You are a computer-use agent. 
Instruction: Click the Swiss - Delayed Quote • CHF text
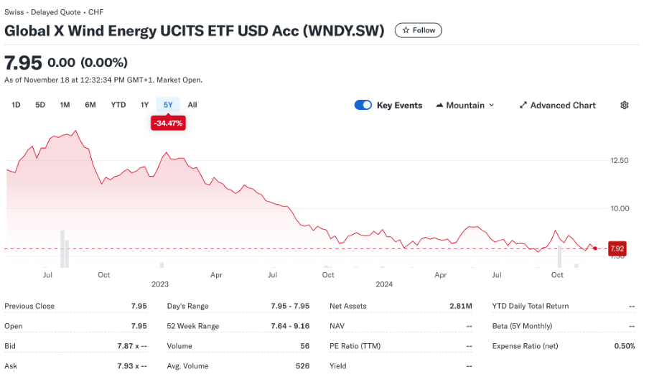click(54, 12)
